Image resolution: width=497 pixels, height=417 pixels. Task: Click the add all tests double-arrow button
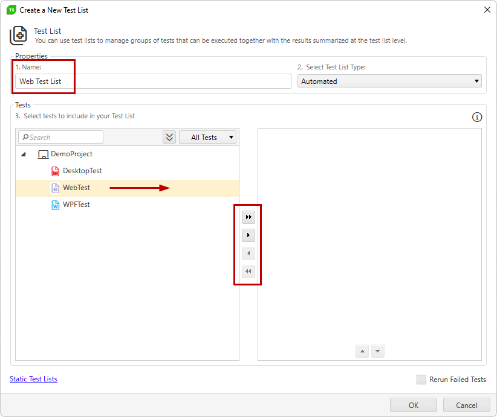point(248,217)
